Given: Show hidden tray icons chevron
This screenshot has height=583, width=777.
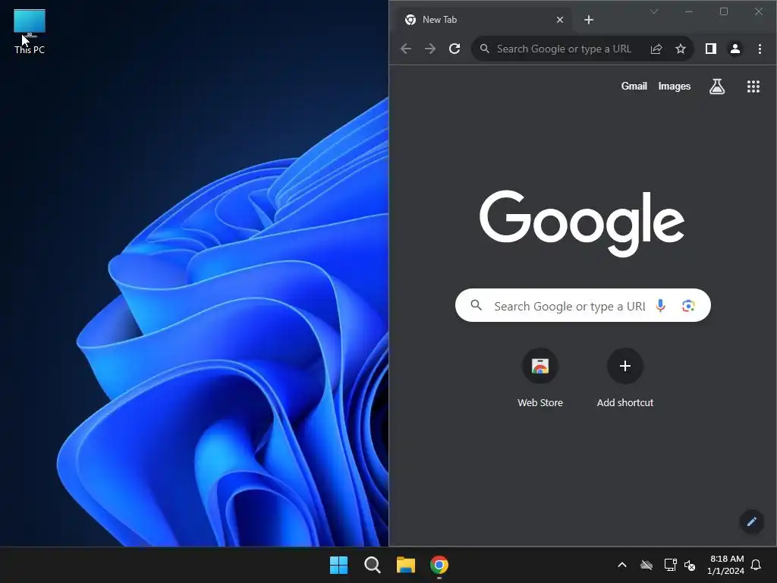Looking at the screenshot, I should (x=622, y=565).
